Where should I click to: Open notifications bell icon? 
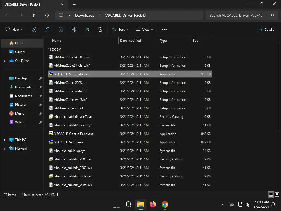274,204
